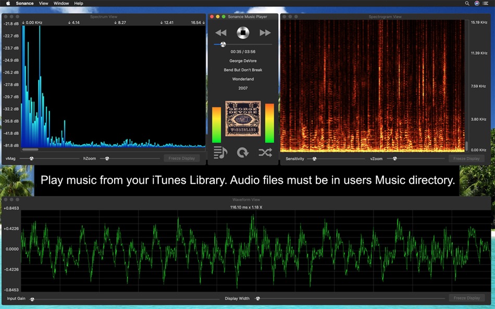The height and width of the screenshot is (309, 495).
Task: Minimize the Sonance Music Player window
Action: [x=218, y=17]
